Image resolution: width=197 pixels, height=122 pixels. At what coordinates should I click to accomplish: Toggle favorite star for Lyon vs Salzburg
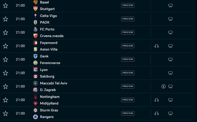[5, 73]
